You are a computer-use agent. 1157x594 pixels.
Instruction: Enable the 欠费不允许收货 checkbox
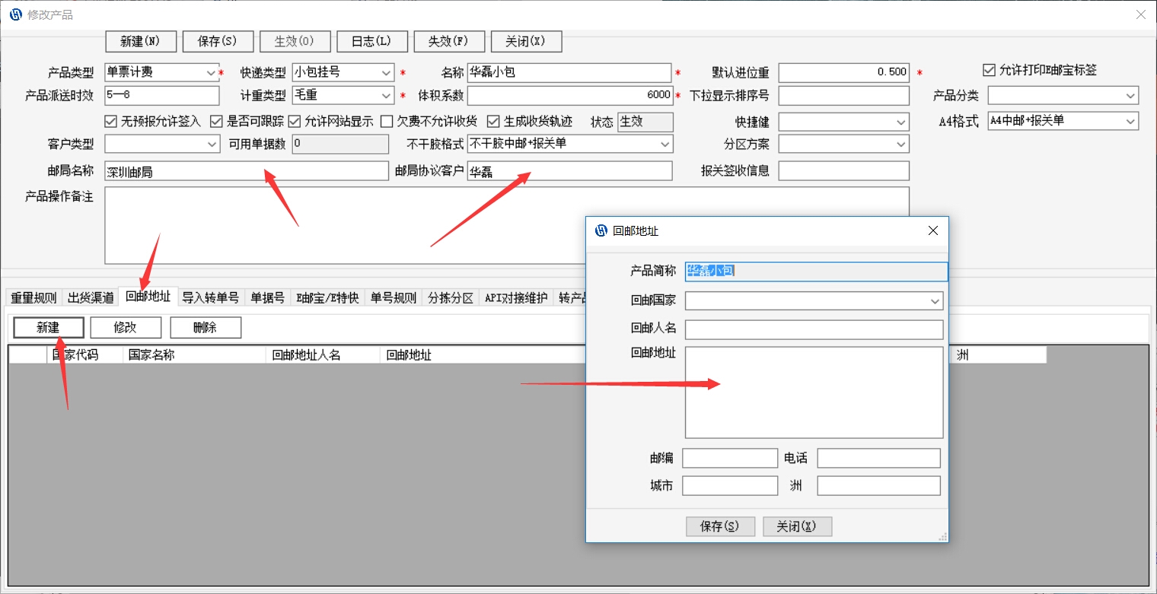pyautogui.click(x=387, y=121)
